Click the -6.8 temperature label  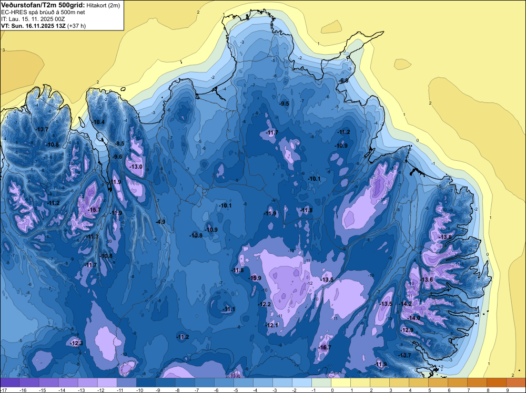pyautogui.click(x=343, y=80)
